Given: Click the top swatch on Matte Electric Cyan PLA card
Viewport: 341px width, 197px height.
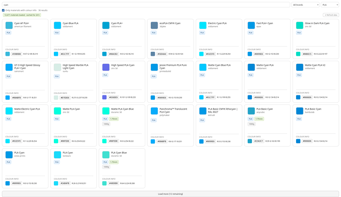Looking at the screenshot, I should (x=9, y=111).
